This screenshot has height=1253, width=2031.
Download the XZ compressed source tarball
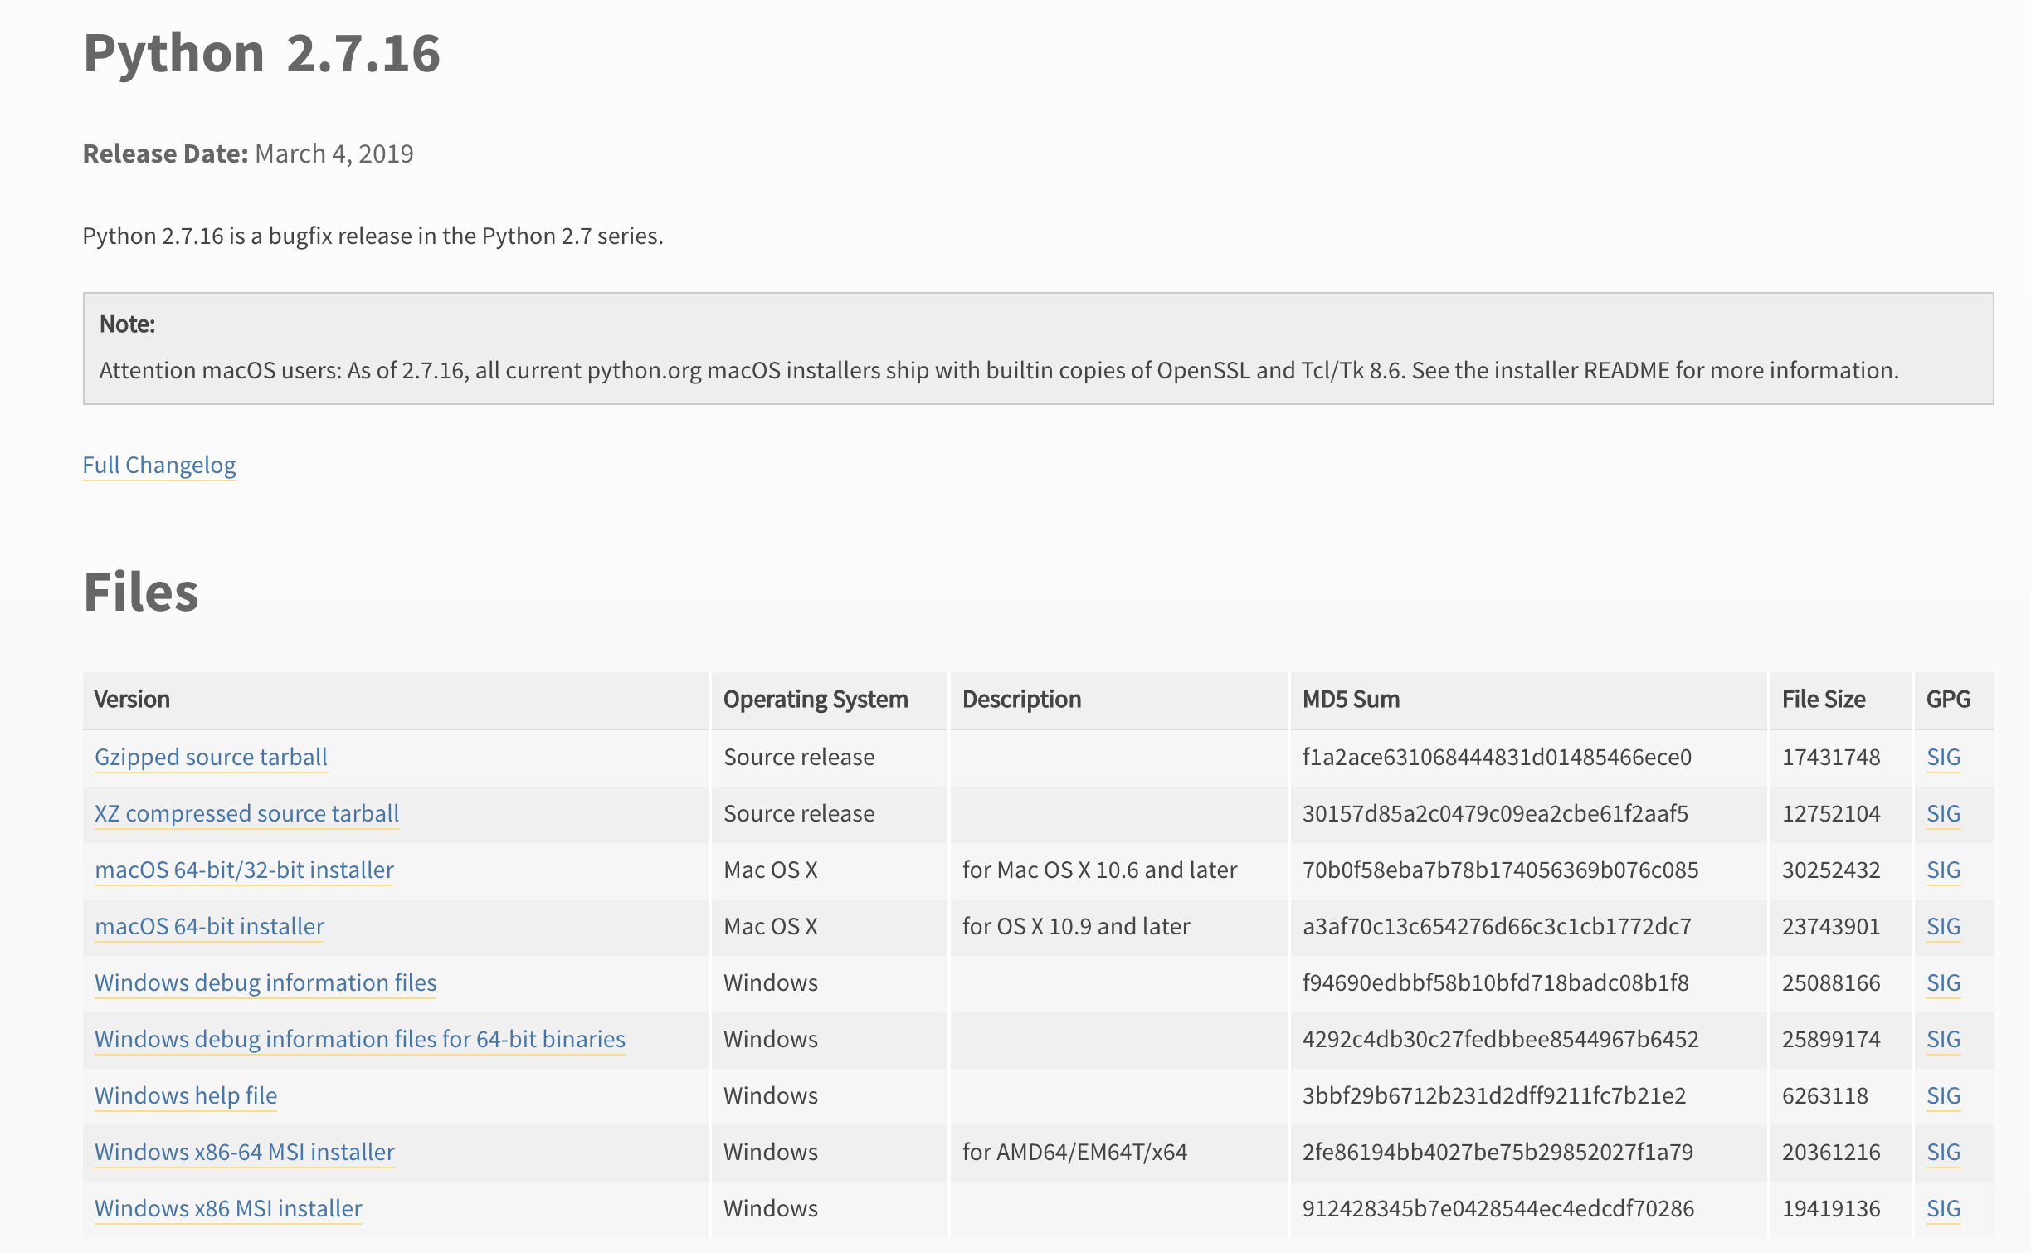(246, 813)
